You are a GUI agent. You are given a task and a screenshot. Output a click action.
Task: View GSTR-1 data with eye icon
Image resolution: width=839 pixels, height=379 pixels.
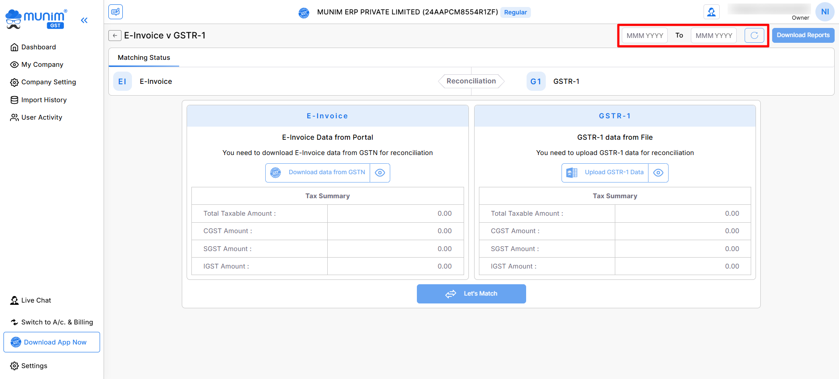click(658, 172)
